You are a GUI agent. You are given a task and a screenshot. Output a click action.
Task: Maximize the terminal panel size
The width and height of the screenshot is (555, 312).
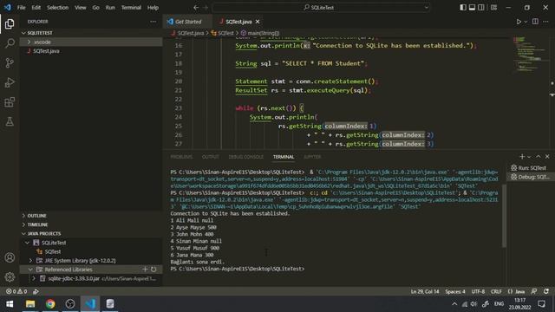click(539, 156)
